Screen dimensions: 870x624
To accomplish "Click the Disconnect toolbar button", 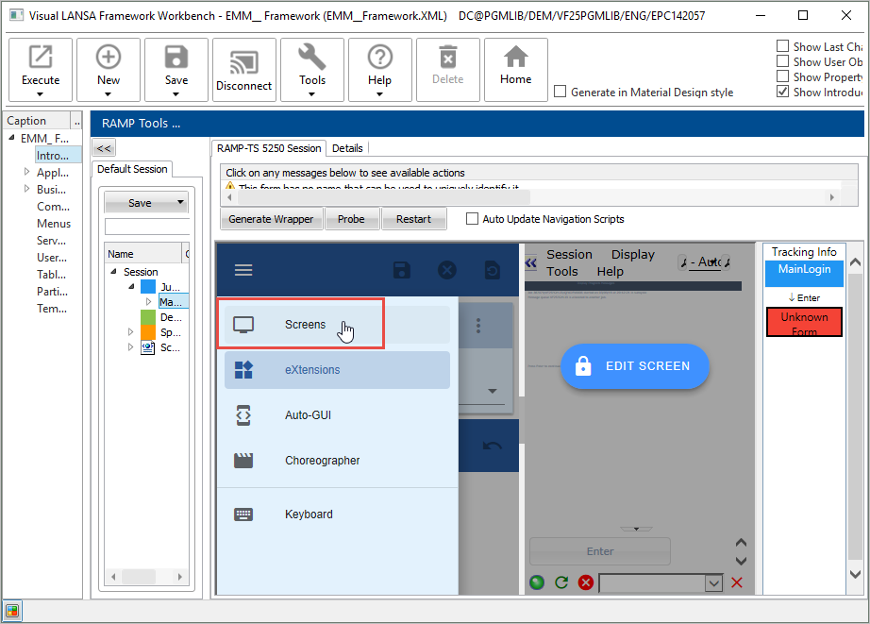I will click(x=244, y=70).
